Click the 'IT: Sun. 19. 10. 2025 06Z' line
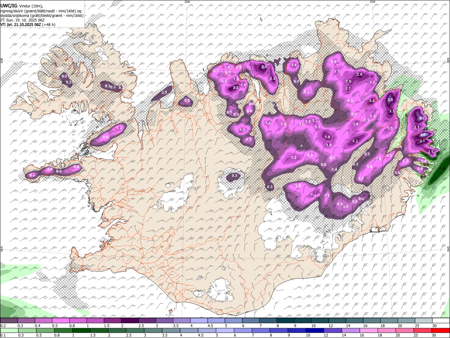The height and width of the screenshot is (338, 450). [x=22, y=20]
